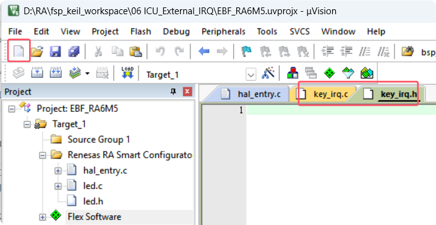Open a file using the Open folder icon

[37, 52]
